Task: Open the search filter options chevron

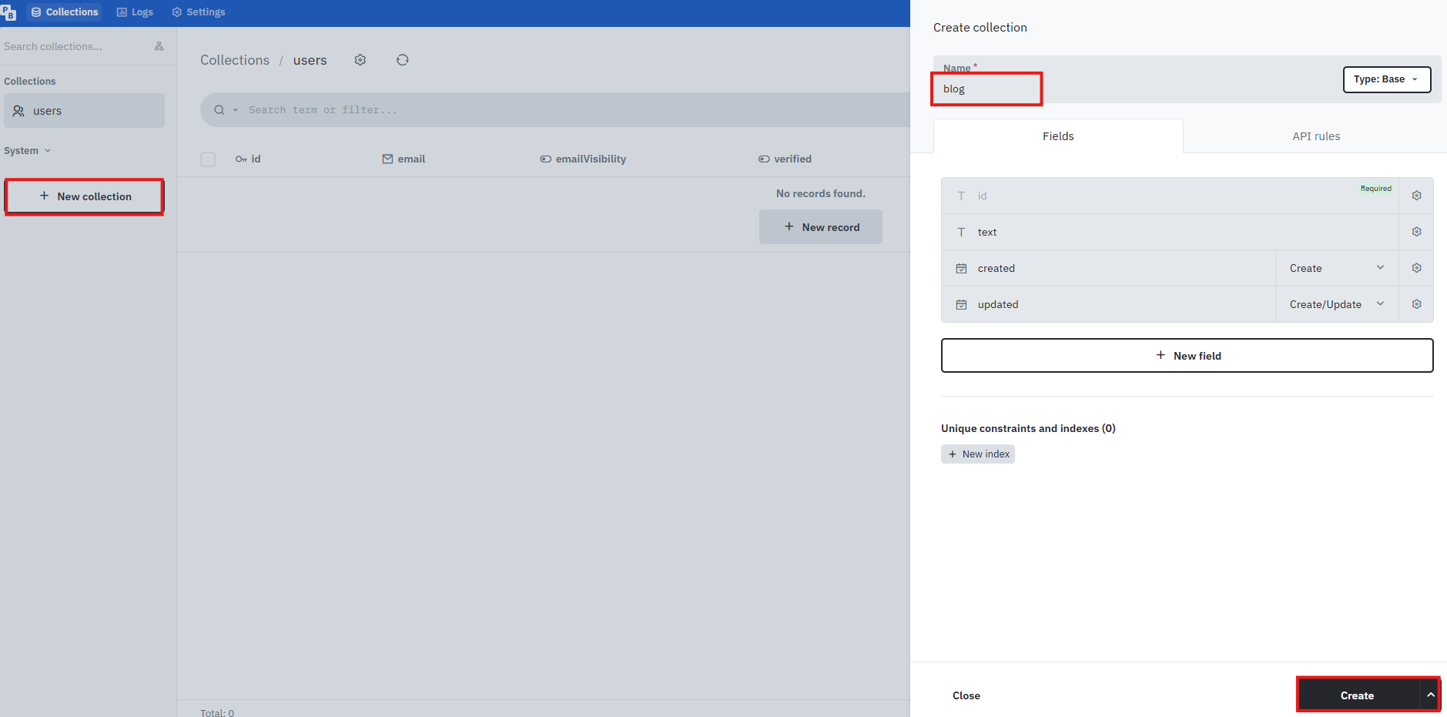Action: click(x=236, y=110)
